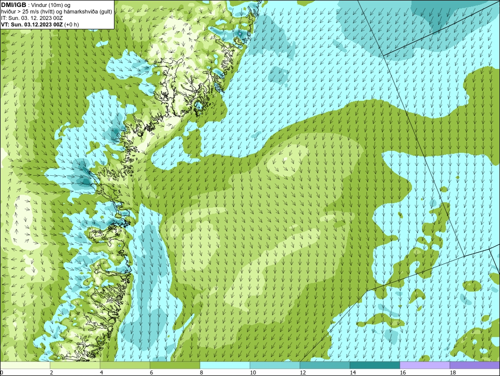Click the scale label 16
Screen dimensions: 500x376
tap(402, 373)
